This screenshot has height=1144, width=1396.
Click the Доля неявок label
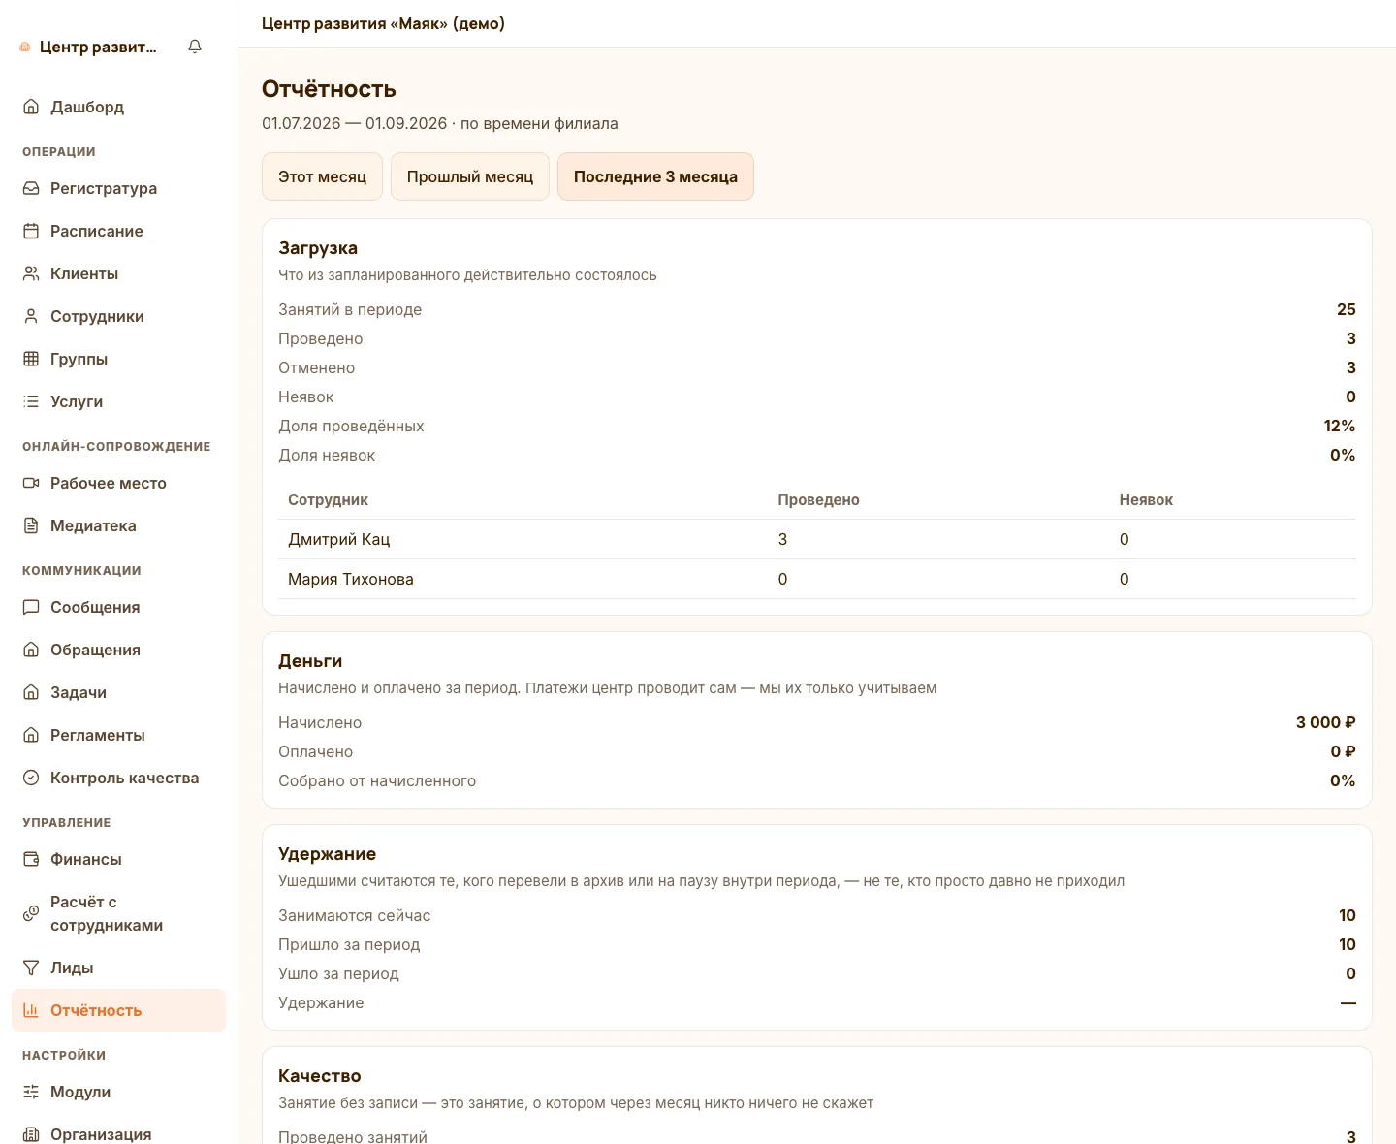tap(327, 456)
